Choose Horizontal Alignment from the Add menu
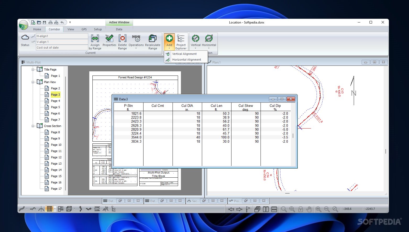The width and height of the screenshot is (409, 232). pos(186,60)
